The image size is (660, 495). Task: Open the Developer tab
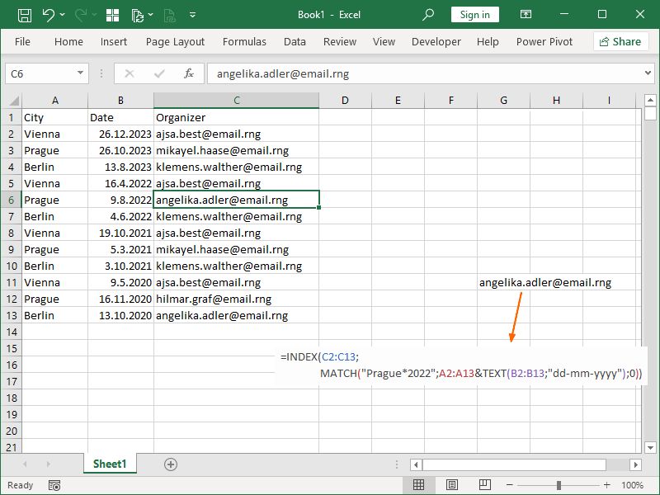(x=436, y=42)
